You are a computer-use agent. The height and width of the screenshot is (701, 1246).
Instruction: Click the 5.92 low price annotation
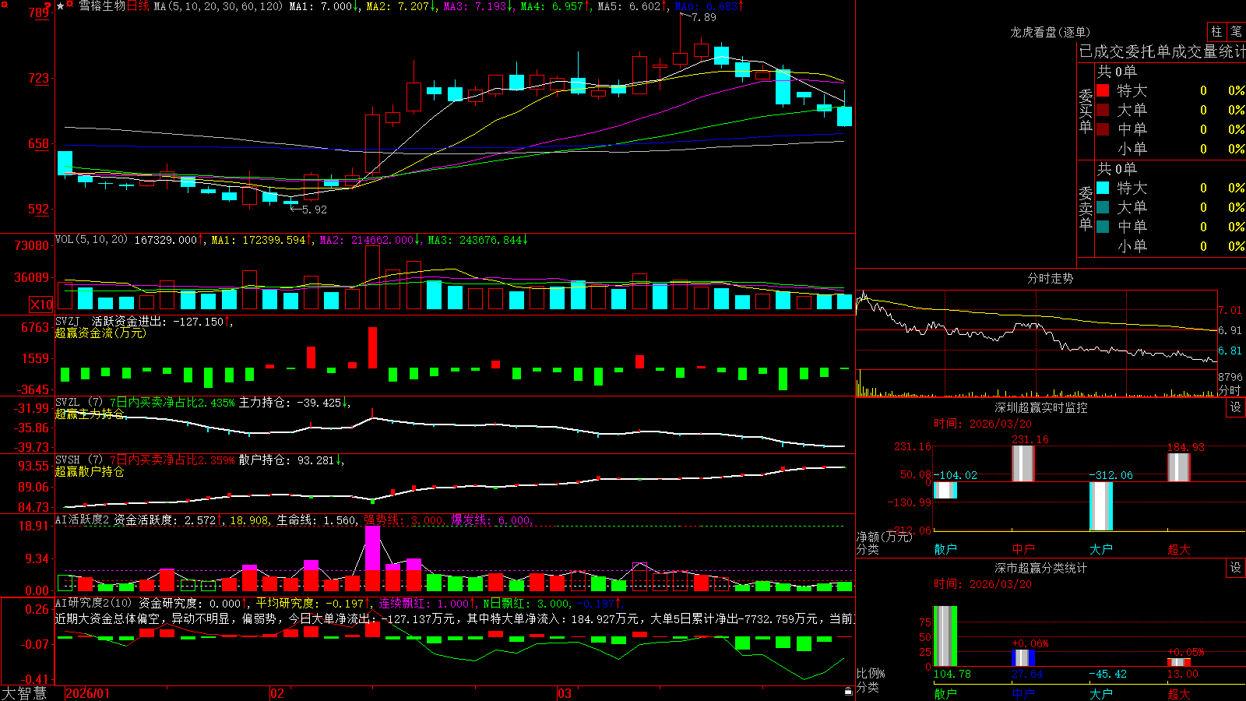tap(314, 210)
